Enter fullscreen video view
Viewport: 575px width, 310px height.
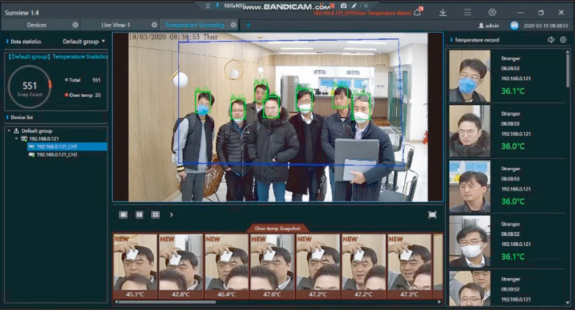pos(432,215)
